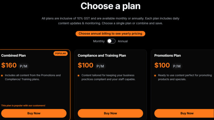
Task: Click the P/M badge in Promotions Plan
Action: point(177,66)
